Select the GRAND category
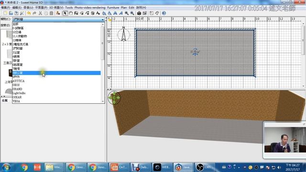306x172 pixels. (x=56, y=89)
